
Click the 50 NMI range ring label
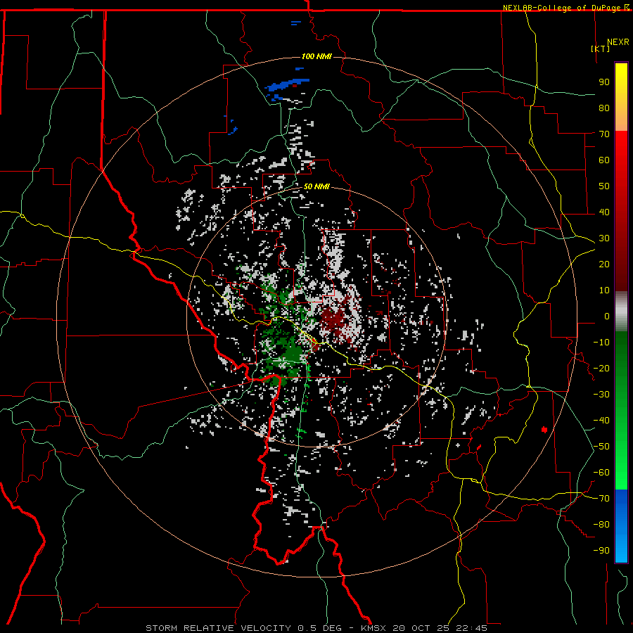pyautogui.click(x=316, y=186)
